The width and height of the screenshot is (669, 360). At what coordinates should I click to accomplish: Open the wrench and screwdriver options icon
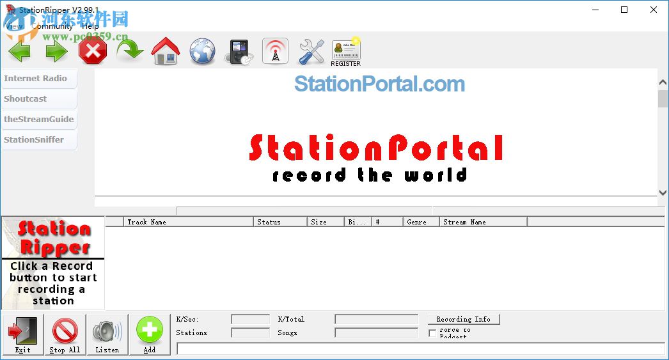pos(311,52)
